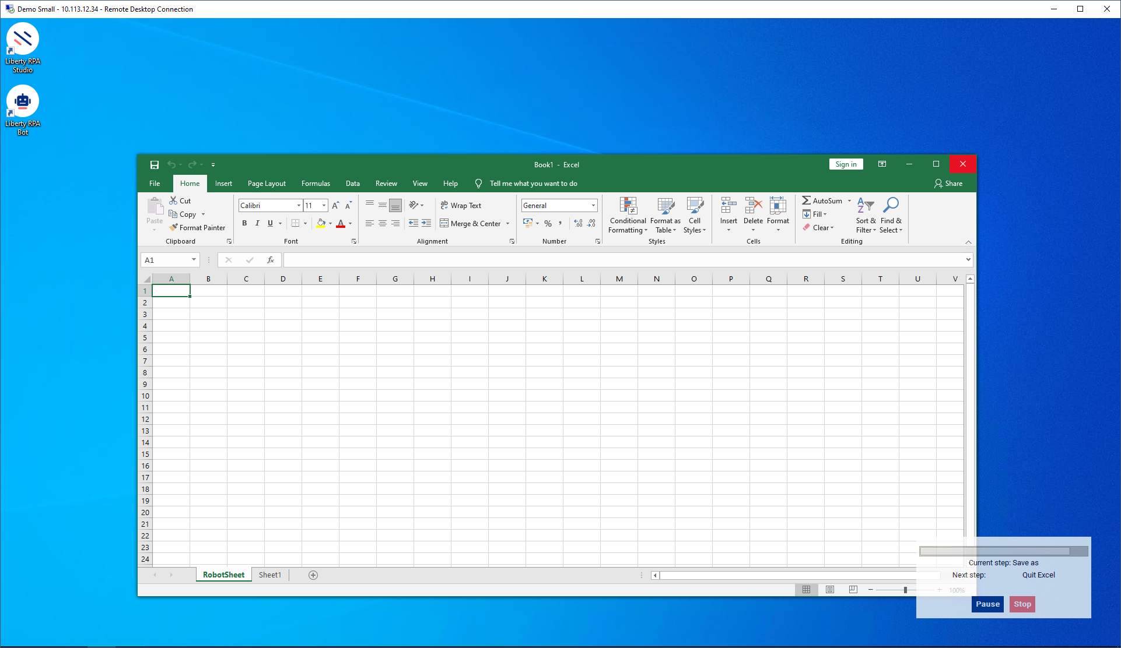Image resolution: width=1121 pixels, height=648 pixels.
Task: Switch to the Sheet1 worksheet tab
Action: pos(270,575)
